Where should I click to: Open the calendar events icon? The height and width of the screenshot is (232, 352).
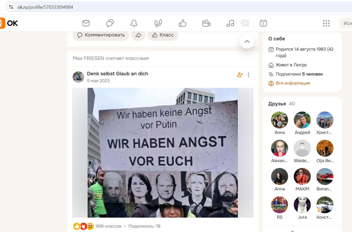pos(263,23)
